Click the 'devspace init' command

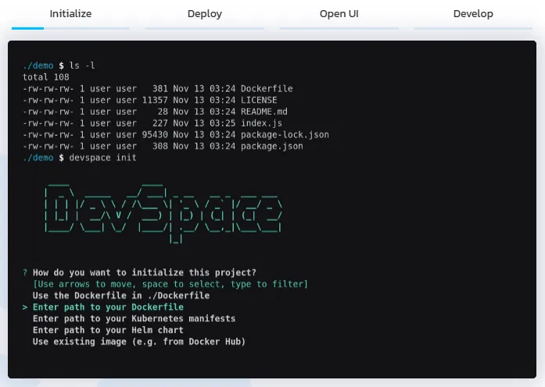click(103, 158)
